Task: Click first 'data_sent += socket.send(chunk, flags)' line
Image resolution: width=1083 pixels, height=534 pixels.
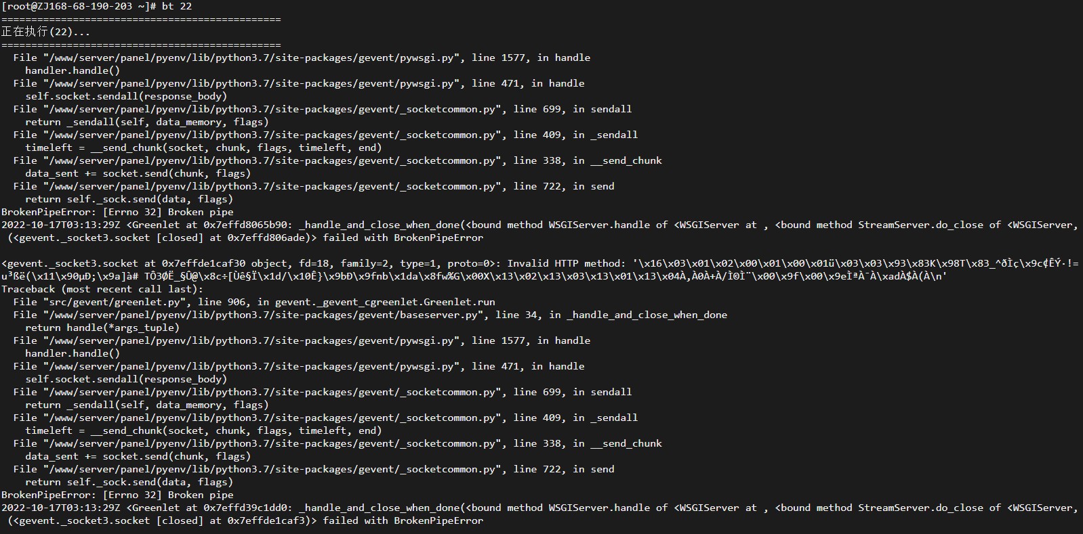Action: [x=138, y=173]
